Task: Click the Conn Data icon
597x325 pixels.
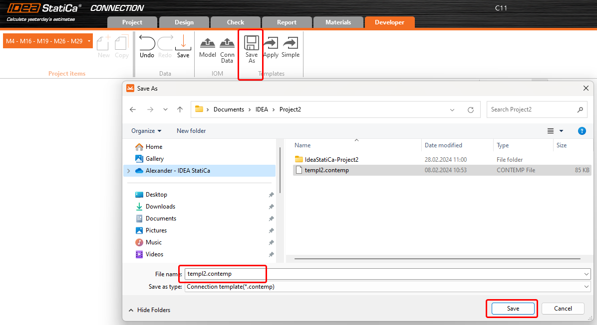Action: coord(227,43)
